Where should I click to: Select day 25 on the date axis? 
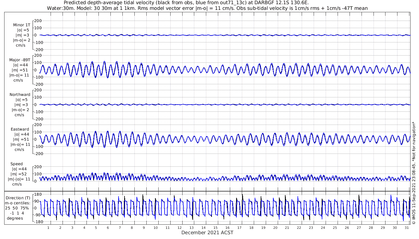(335, 228)
